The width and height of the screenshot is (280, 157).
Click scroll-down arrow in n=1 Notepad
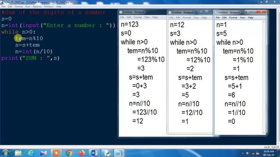pos(264,133)
